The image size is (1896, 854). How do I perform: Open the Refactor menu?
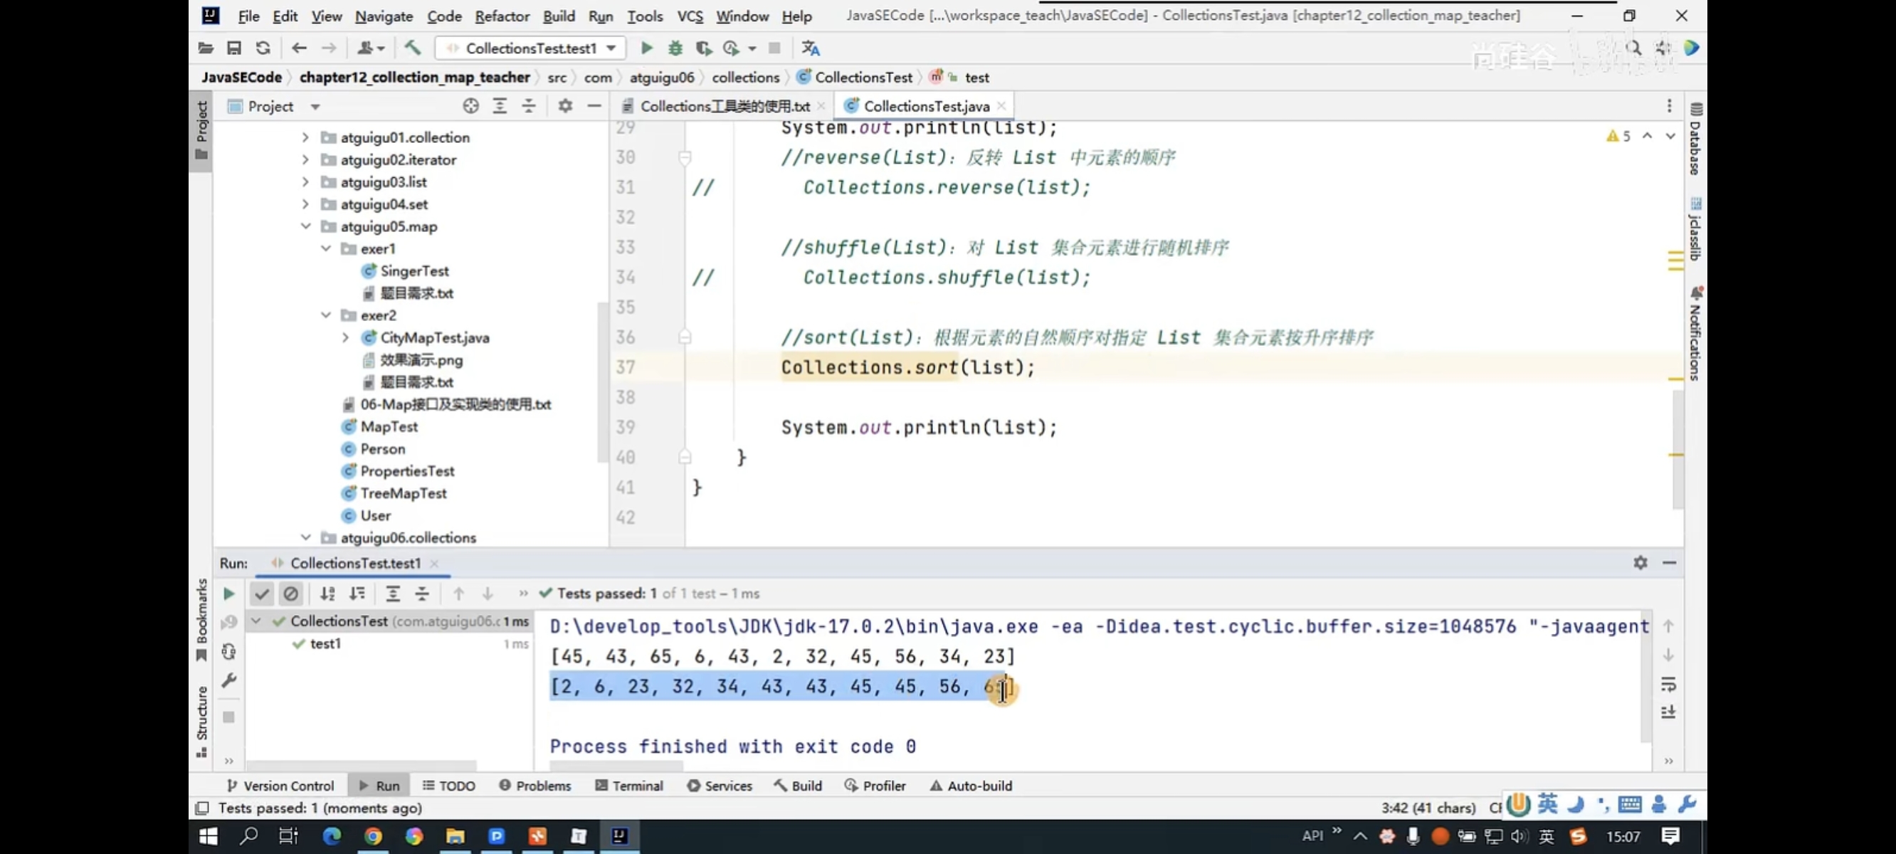pos(501,16)
